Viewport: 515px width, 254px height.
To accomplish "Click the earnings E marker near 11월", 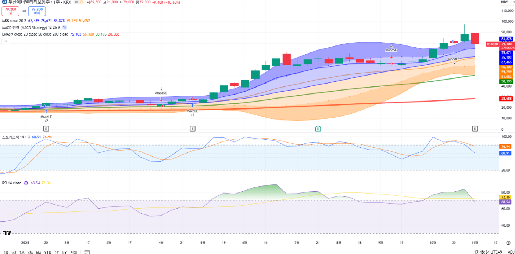I will (x=475, y=129).
